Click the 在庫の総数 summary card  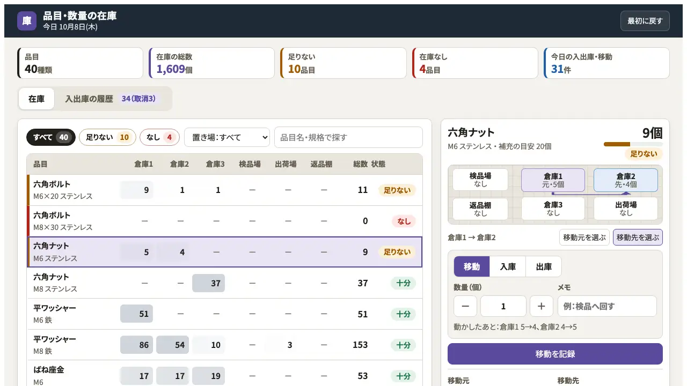click(211, 63)
